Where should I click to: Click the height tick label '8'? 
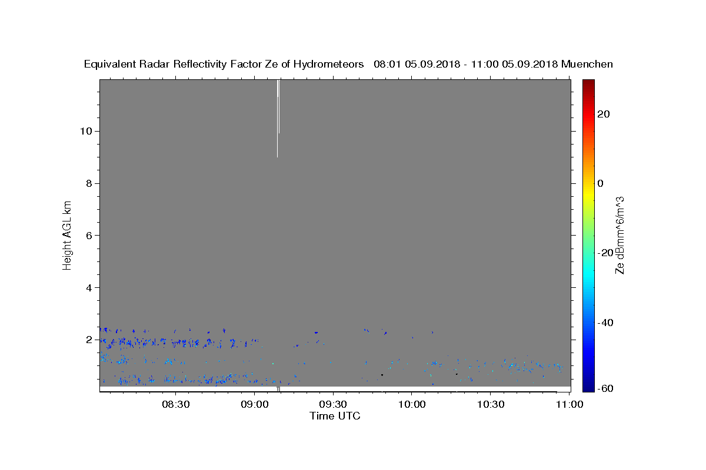89,183
